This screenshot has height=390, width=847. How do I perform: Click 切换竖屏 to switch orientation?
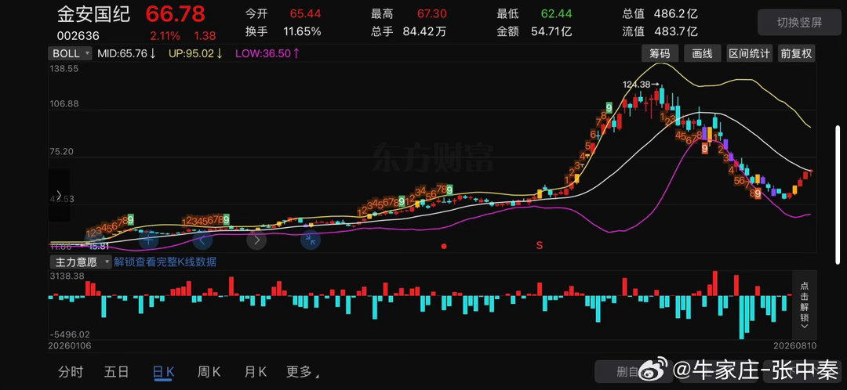799,22
